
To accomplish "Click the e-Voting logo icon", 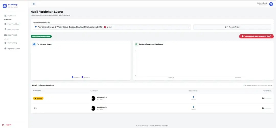I will pos(5,6).
